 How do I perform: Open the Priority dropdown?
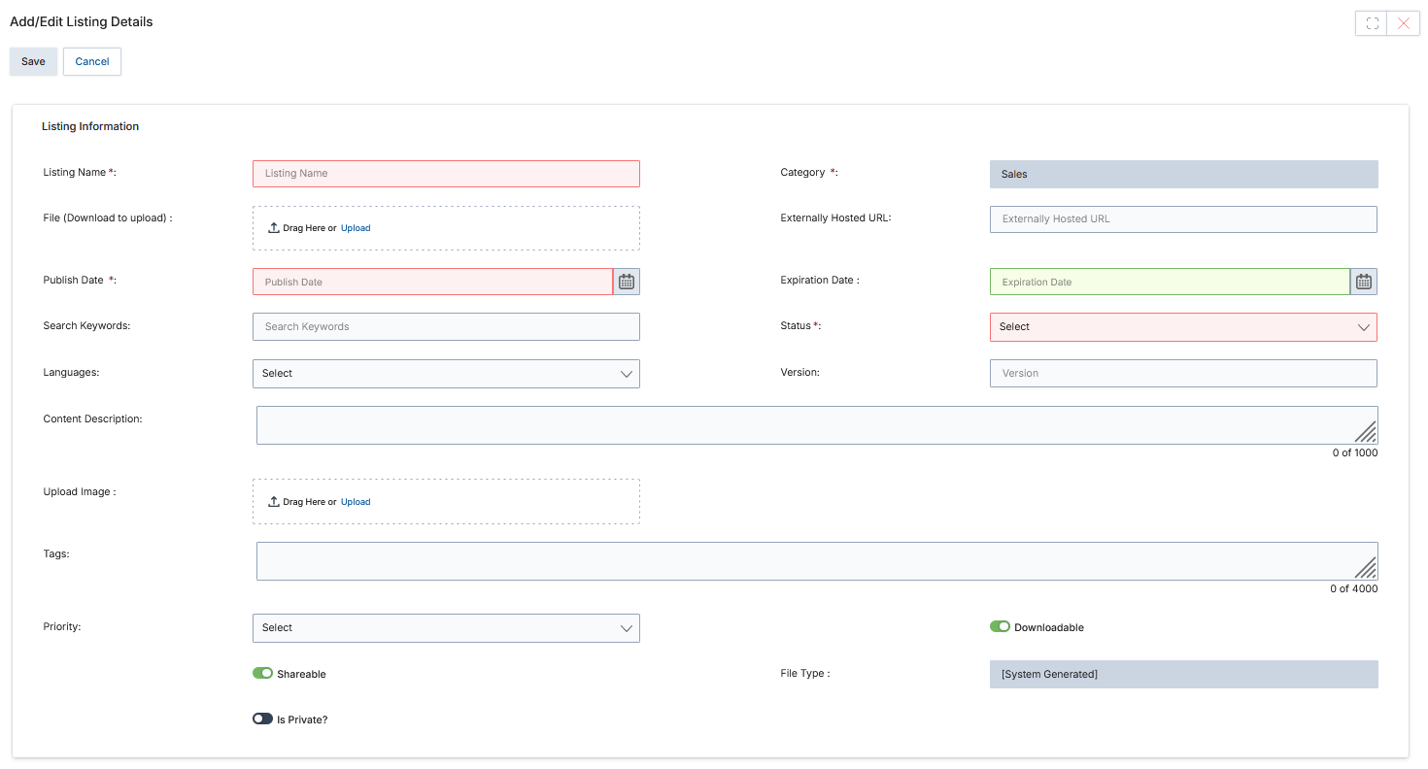point(446,628)
